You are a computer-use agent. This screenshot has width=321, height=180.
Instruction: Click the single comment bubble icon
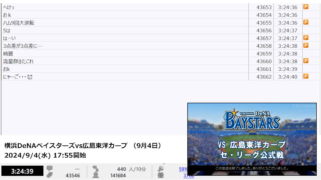pos(49,168)
